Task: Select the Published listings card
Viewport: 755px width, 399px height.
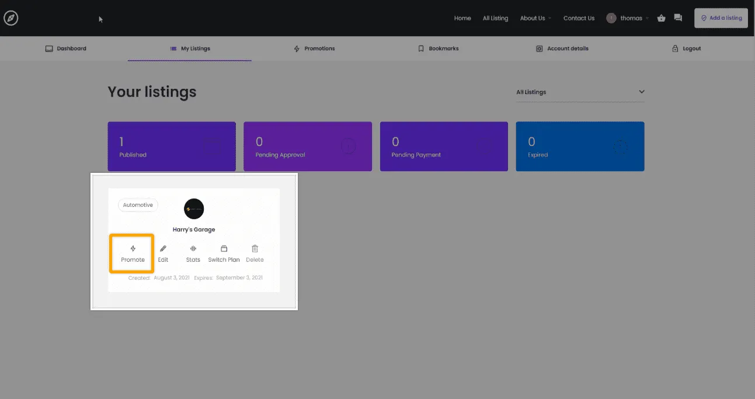Action: pos(172,147)
